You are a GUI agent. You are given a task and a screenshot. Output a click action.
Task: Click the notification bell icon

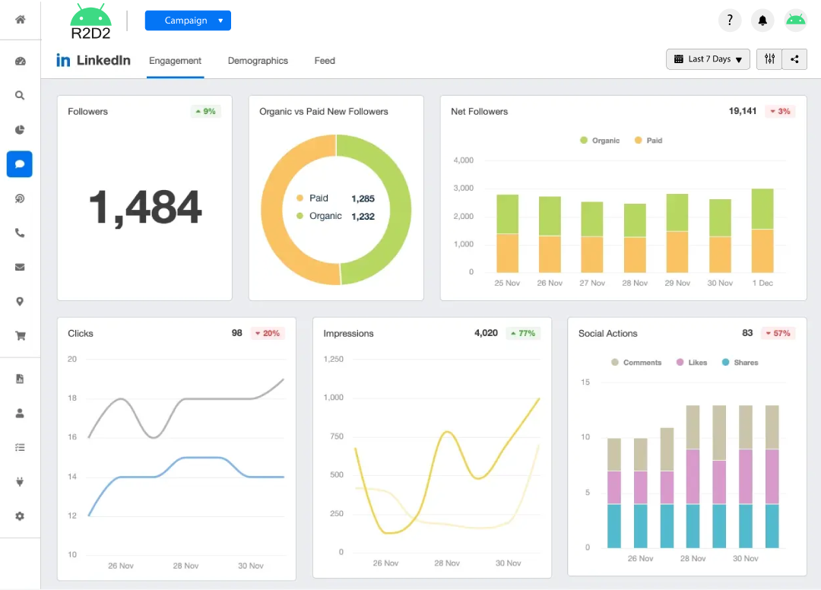click(x=762, y=21)
